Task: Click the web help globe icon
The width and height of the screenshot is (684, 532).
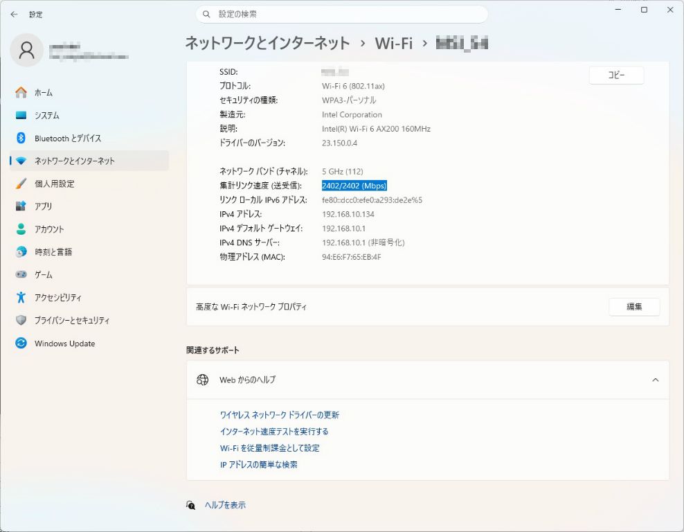Action: coord(202,380)
